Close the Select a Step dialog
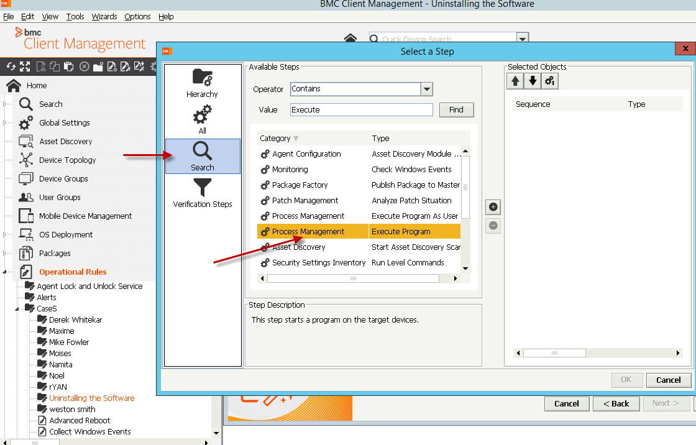The image size is (696, 445). point(685,48)
